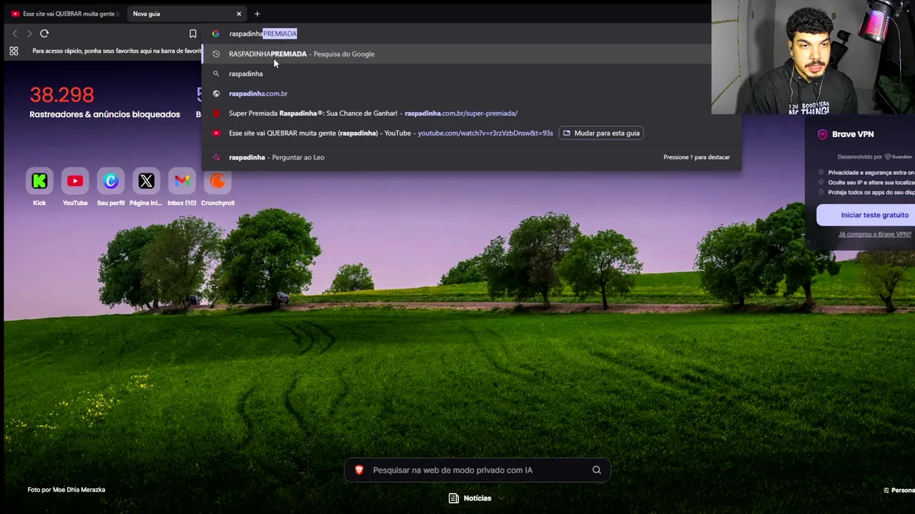Image resolution: width=915 pixels, height=514 pixels.
Task: Click the '38.298' blocked trackers counter
Action: (x=61, y=95)
